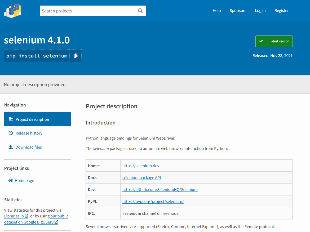Click Released: Nov 23, 2021 text

(x=272, y=56)
